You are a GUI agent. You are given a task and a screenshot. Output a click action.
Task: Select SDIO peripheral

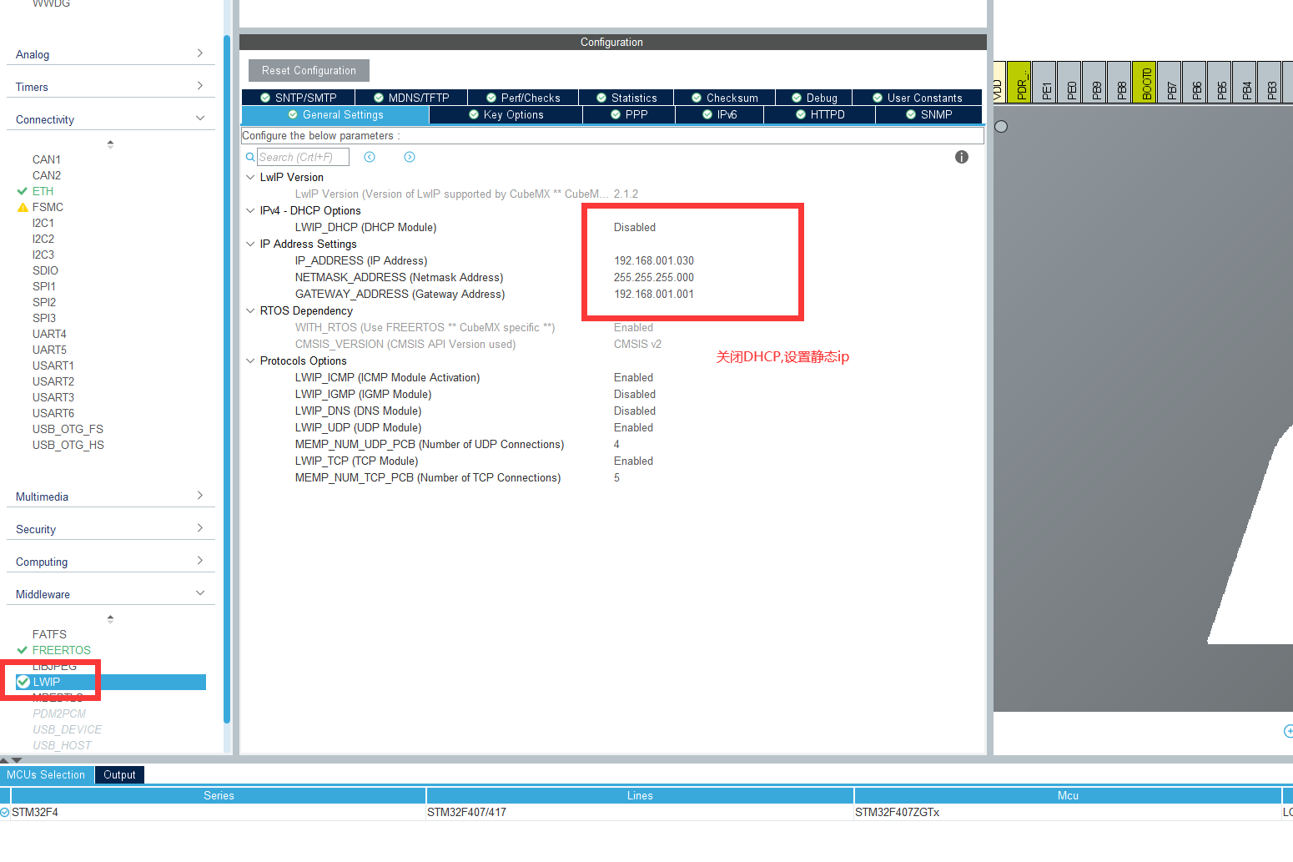point(45,270)
